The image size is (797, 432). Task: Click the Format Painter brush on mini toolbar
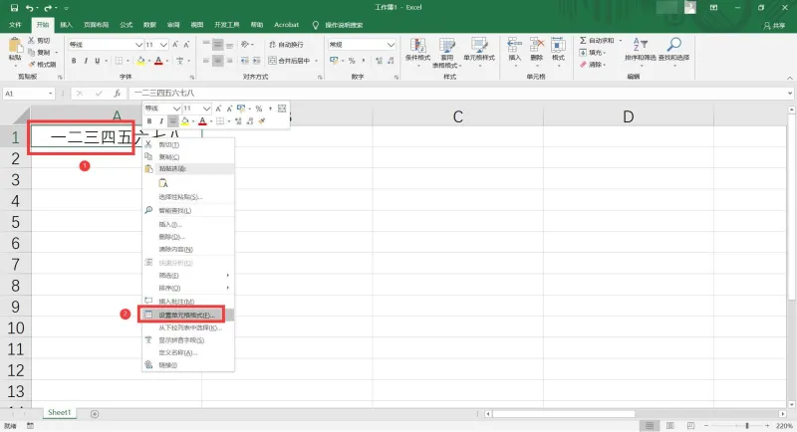[262, 120]
